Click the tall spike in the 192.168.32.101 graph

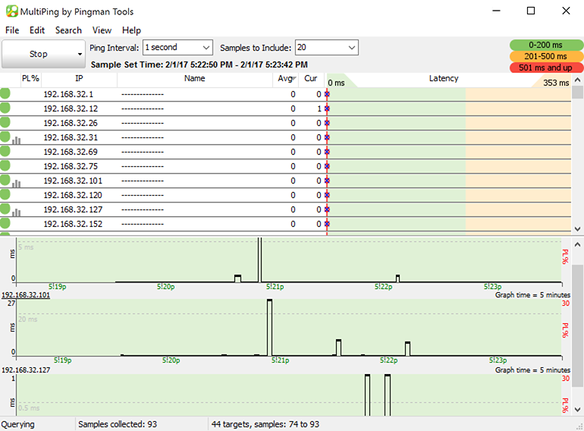point(270,328)
